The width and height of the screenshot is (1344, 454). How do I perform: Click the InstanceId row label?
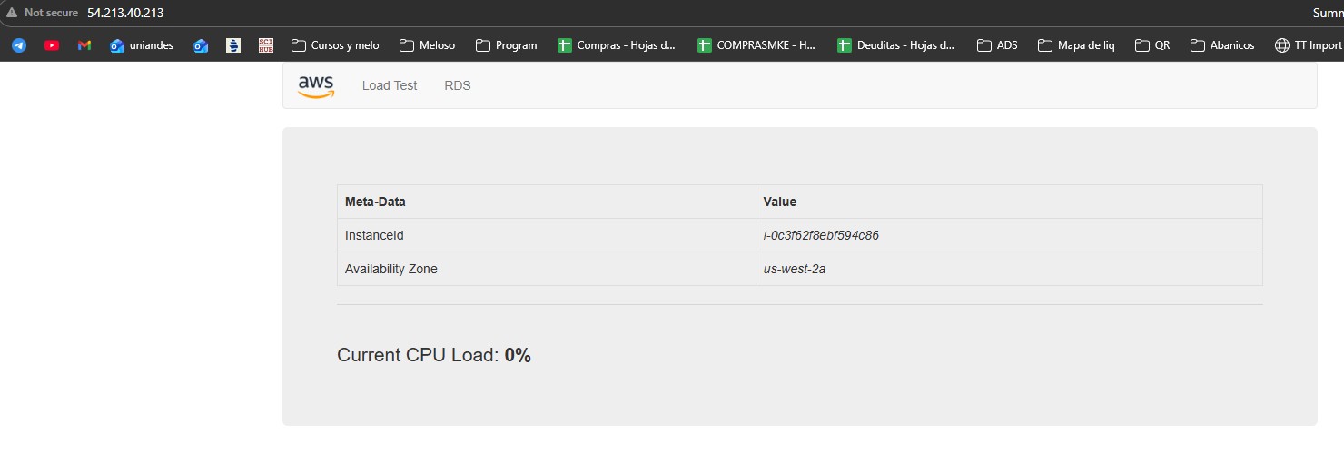pos(374,235)
